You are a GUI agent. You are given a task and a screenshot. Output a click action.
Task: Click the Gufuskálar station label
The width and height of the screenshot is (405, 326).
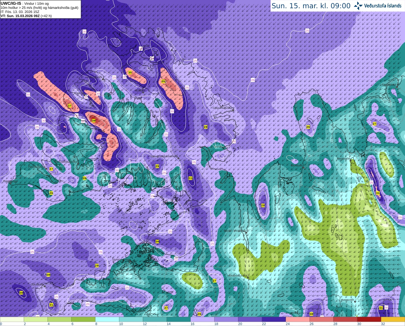(37, 285)
